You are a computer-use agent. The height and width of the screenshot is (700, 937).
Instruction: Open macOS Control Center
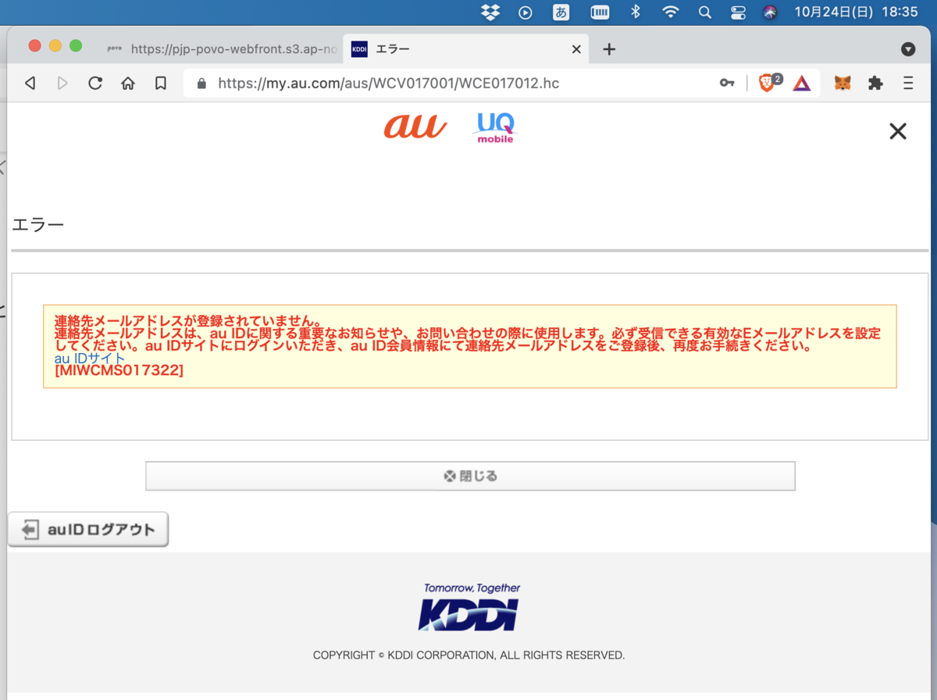coord(738,12)
